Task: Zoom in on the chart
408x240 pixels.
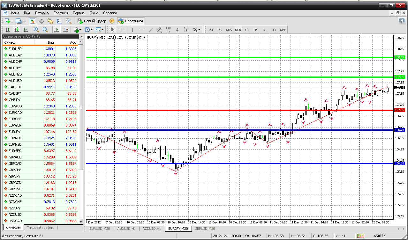Action: click(x=36, y=30)
